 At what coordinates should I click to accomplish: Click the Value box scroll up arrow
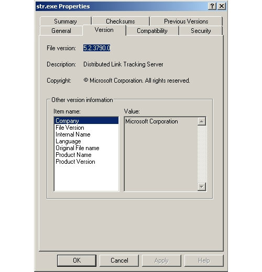click(x=202, y=121)
